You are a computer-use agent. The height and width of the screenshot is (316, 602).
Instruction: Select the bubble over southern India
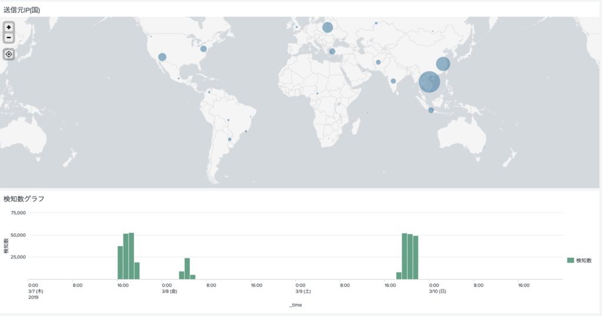point(393,81)
